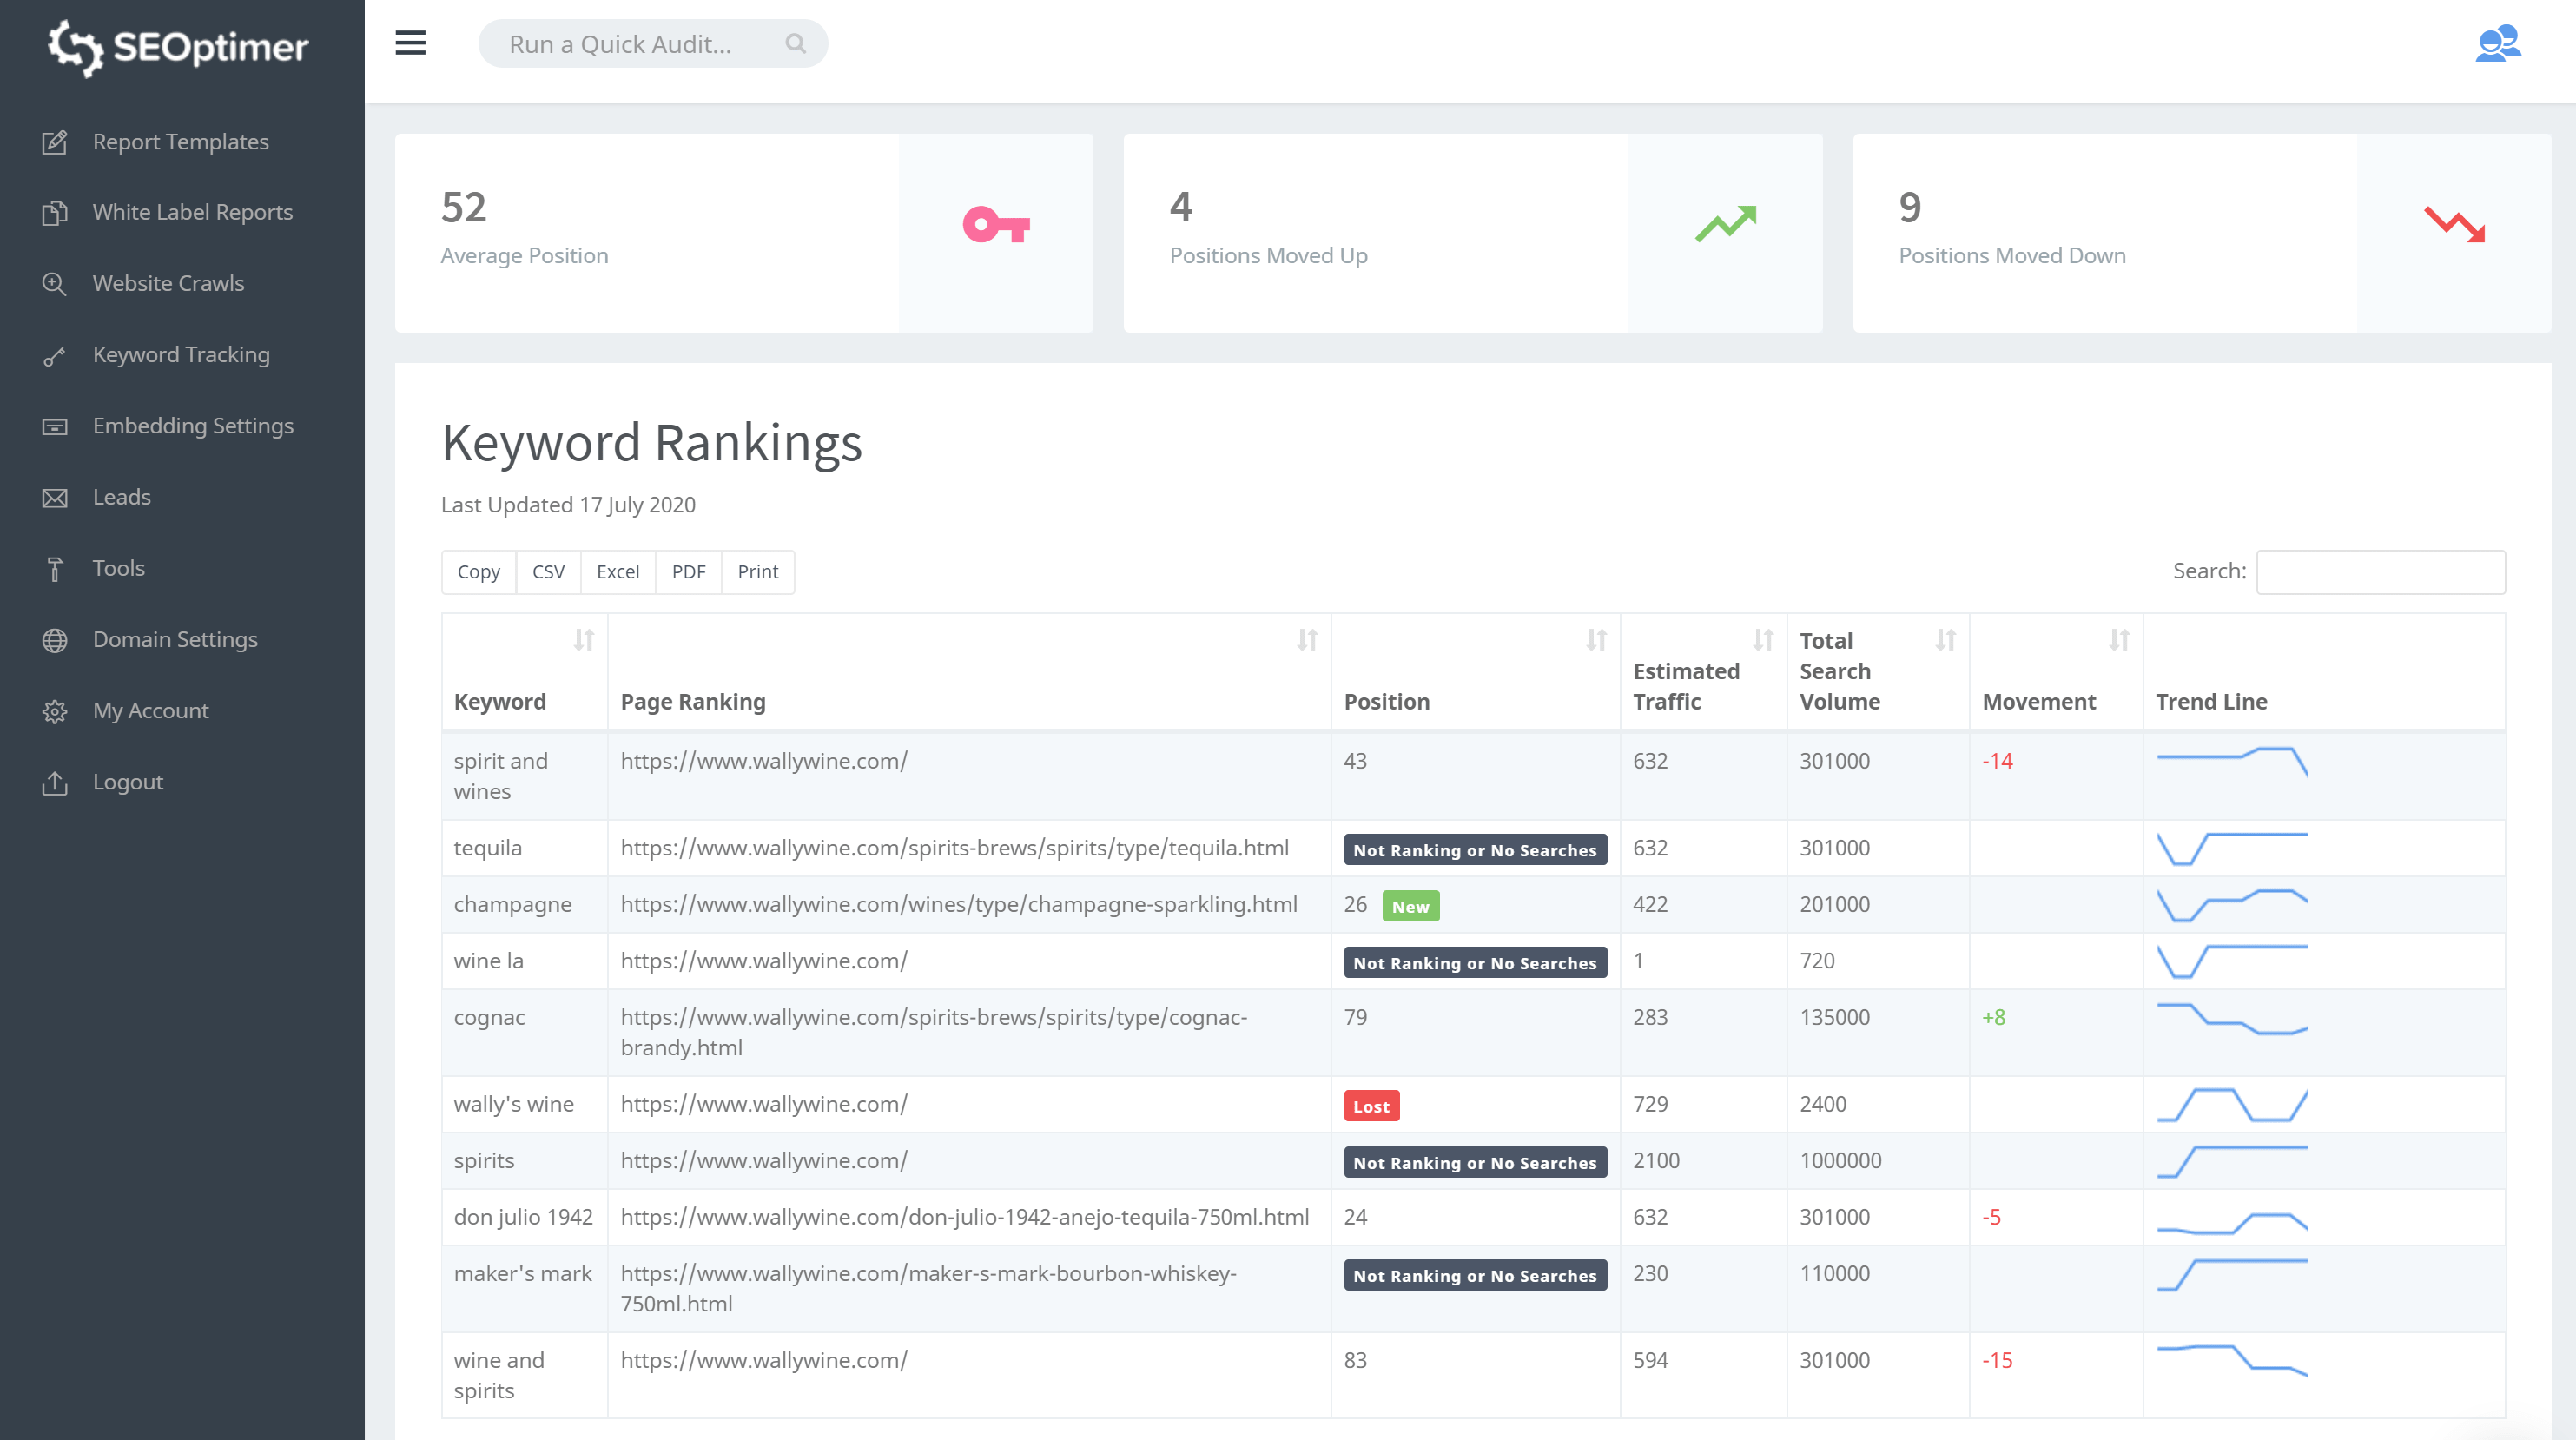Click the PDF export button
Screen dimensions: 2576x1440
pyautogui.click(x=688, y=571)
